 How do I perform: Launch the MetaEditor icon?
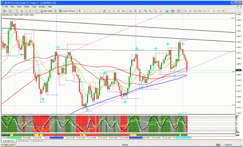click(x=55, y=11)
